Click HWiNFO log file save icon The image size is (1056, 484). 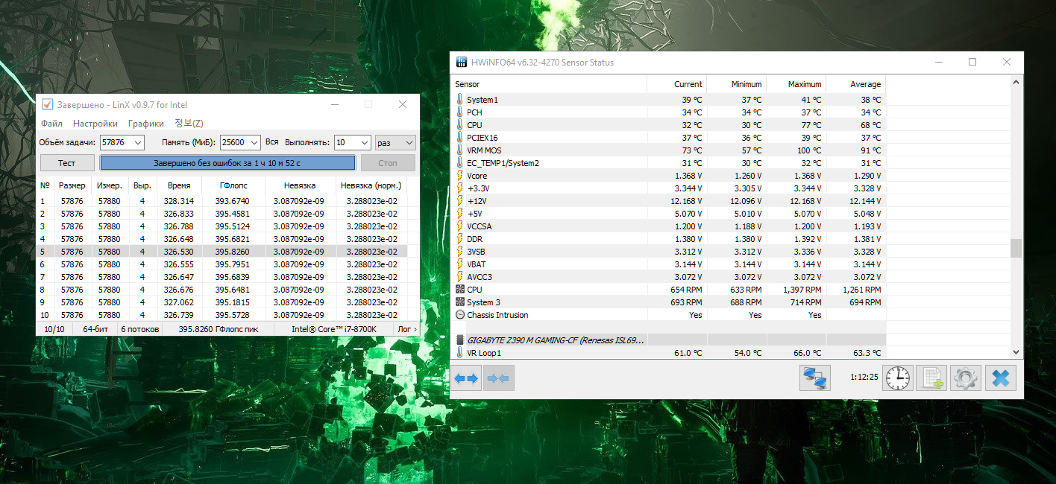coord(931,378)
